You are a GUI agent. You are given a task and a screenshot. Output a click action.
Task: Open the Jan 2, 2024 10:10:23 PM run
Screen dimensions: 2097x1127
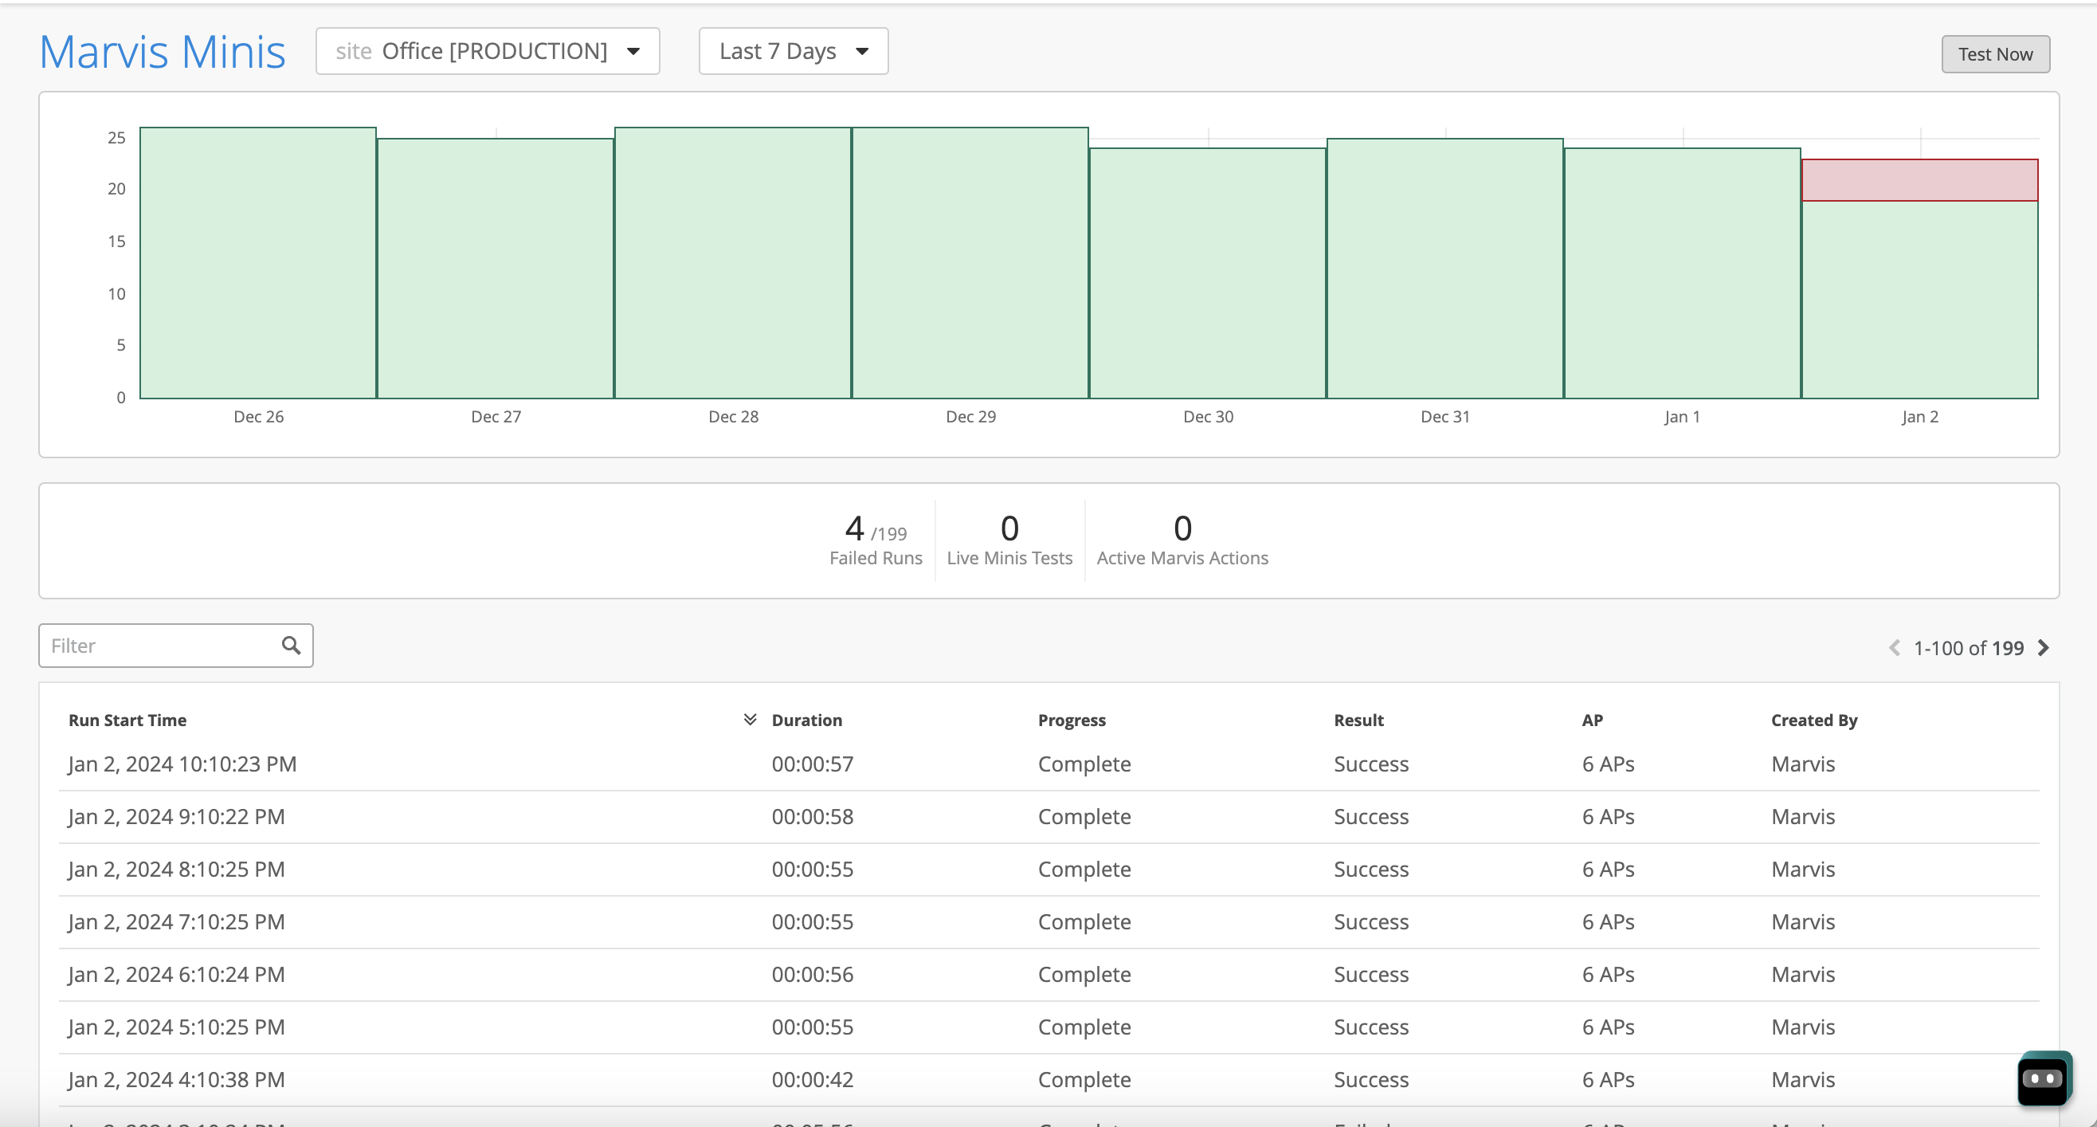(x=182, y=764)
